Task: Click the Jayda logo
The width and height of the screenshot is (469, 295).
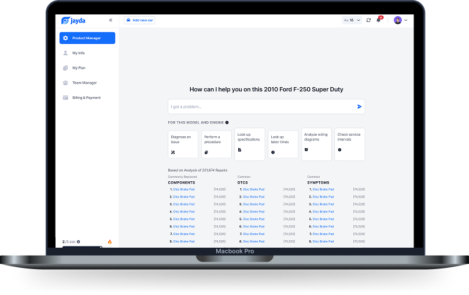Action: pyautogui.click(x=73, y=20)
